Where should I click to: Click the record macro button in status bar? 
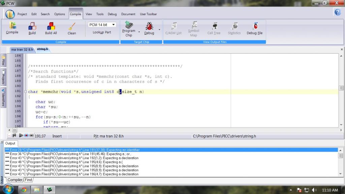coord(26,136)
